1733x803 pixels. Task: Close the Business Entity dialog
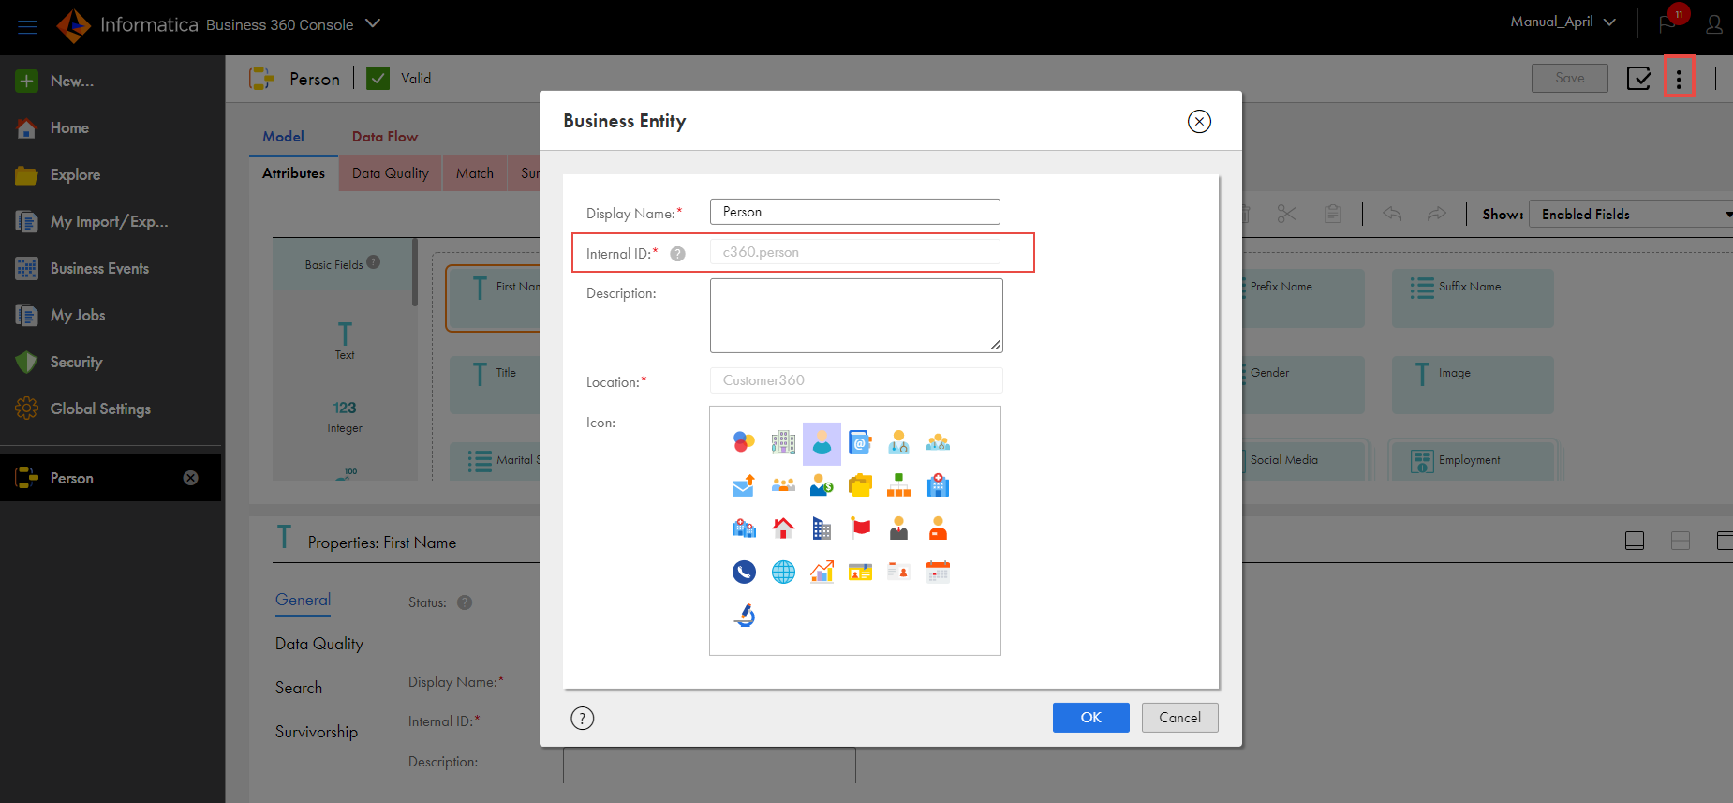[1199, 121]
